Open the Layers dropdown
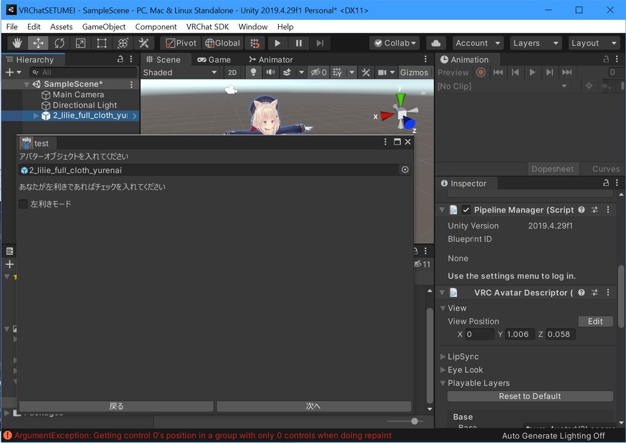626x443 pixels. 536,43
